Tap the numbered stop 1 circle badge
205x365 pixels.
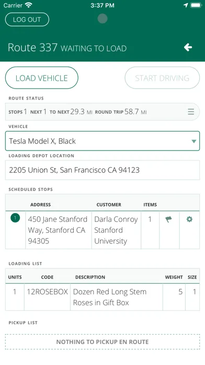click(15, 218)
